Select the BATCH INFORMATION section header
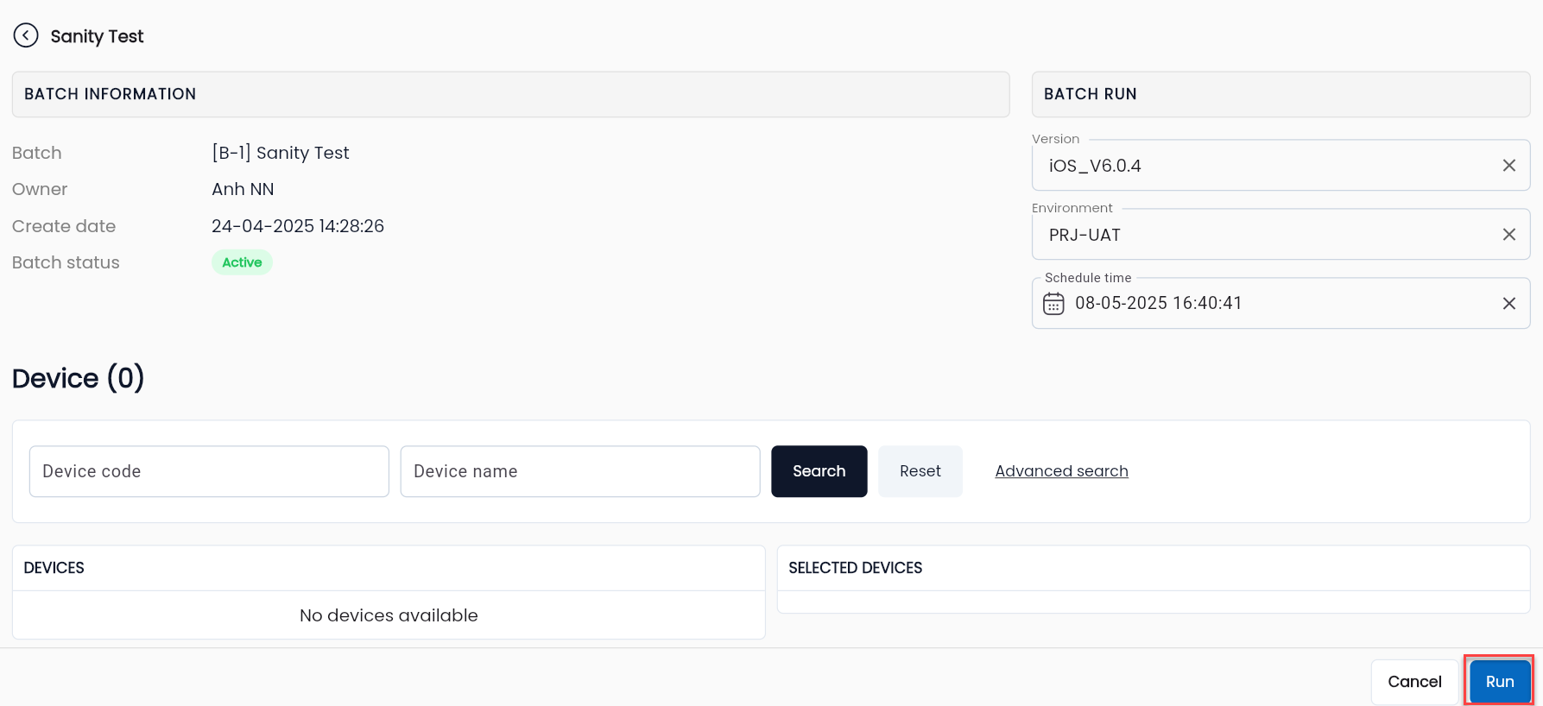 coord(510,94)
